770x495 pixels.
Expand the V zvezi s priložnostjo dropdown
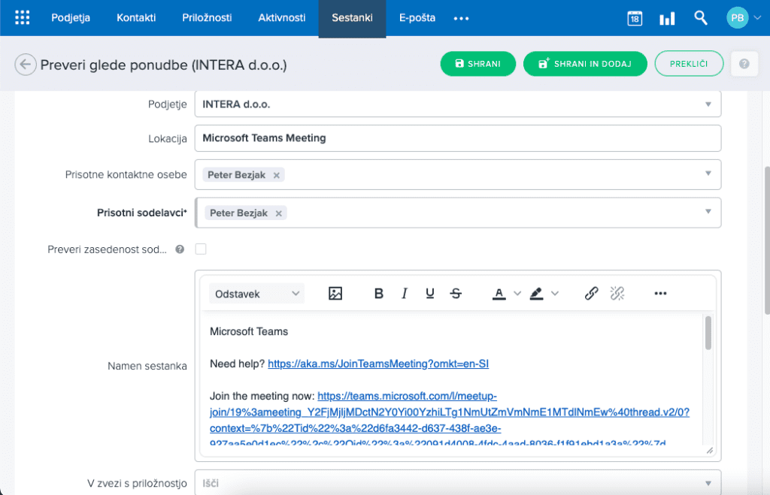pos(708,483)
